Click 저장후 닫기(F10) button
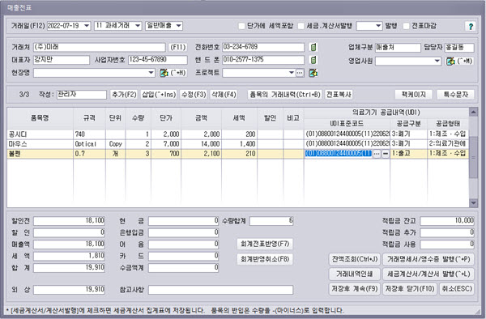Viewport: 486px width, 319px height. coord(410,289)
